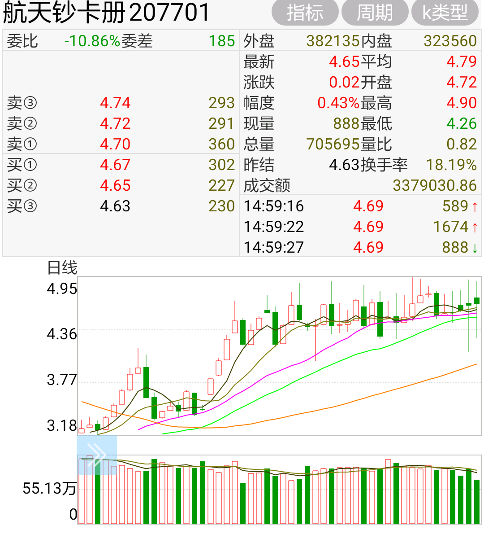484x534 pixels.
Task: Select the 买② price 4.65
Action: [x=115, y=186]
